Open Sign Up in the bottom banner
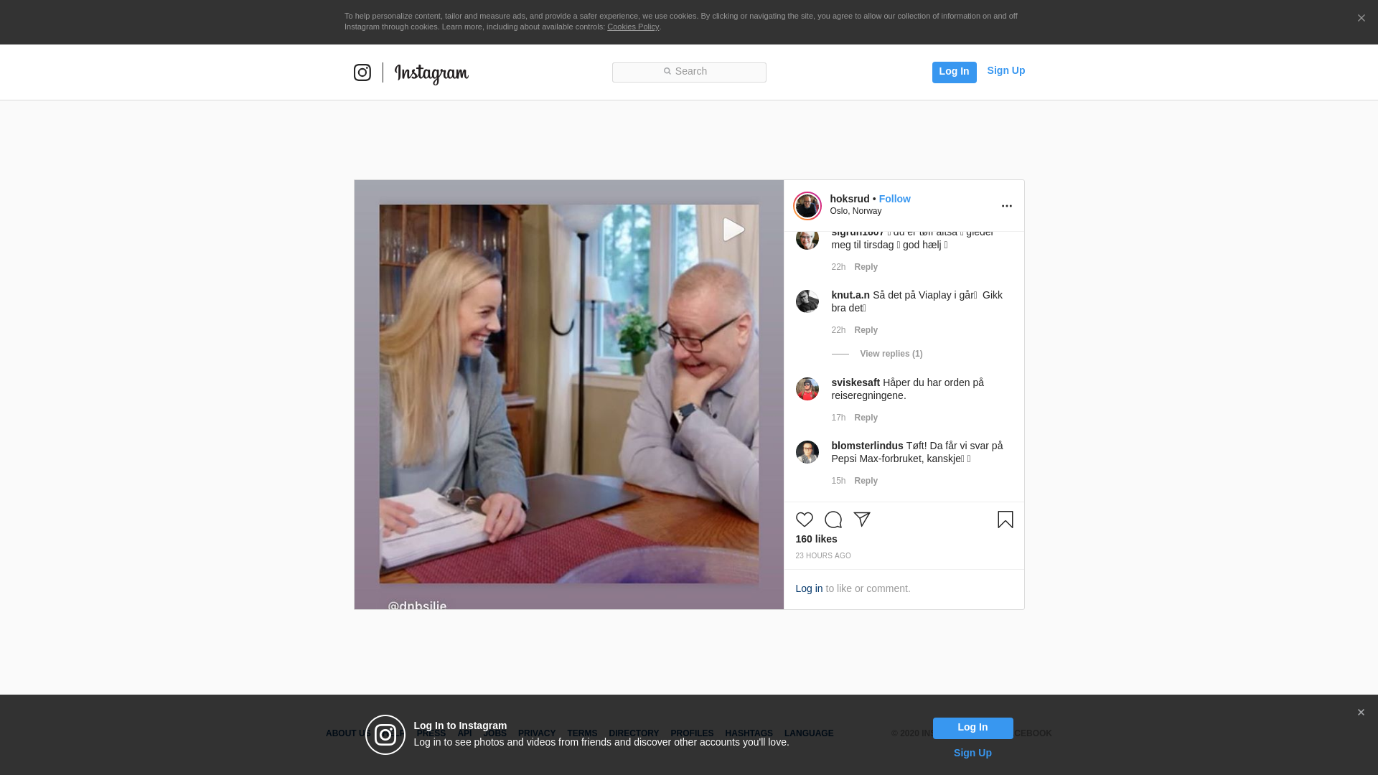The height and width of the screenshot is (775, 1378). point(972,753)
